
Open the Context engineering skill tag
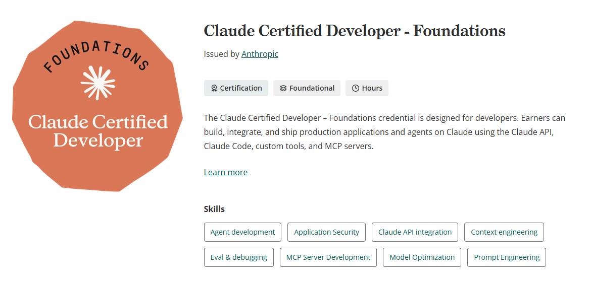(504, 232)
